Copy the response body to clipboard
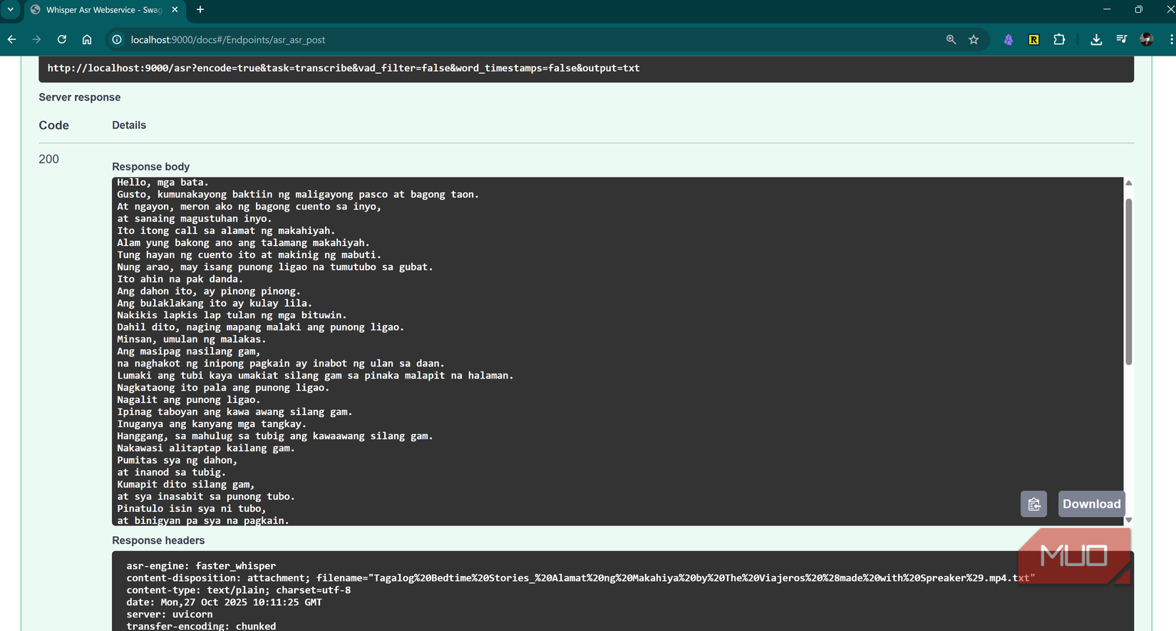The image size is (1176, 631). click(1033, 504)
